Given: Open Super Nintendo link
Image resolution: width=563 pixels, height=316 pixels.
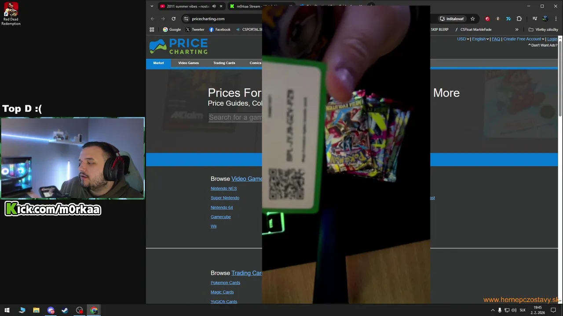Looking at the screenshot, I should point(225,198).
